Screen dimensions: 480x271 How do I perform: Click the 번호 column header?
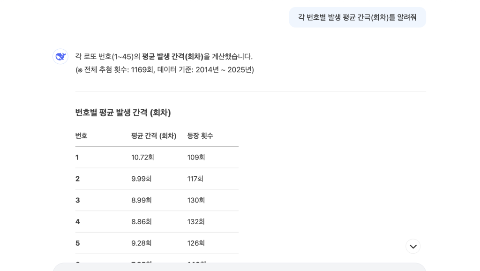81,135
